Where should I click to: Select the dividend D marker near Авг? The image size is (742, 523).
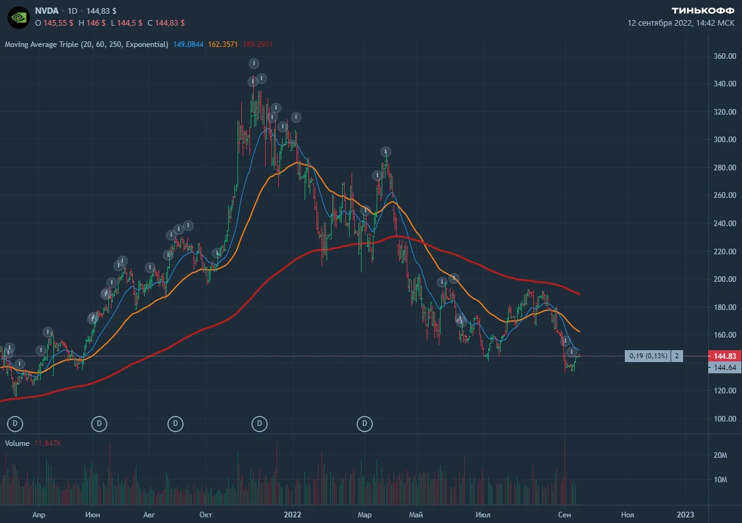(x=175, y=423)
